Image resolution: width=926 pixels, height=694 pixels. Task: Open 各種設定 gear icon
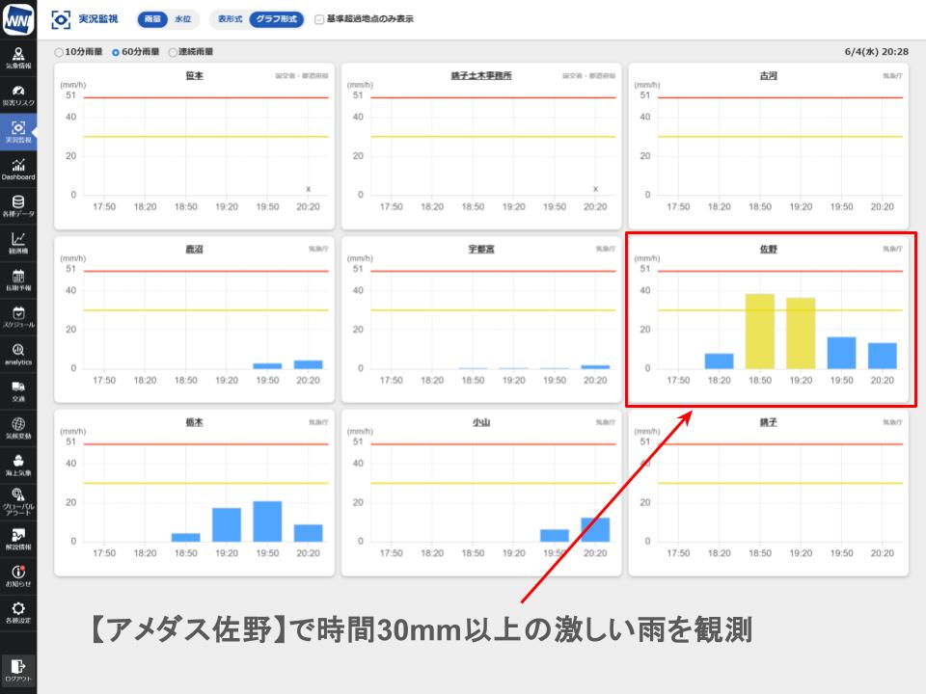(x=18, y=612)
